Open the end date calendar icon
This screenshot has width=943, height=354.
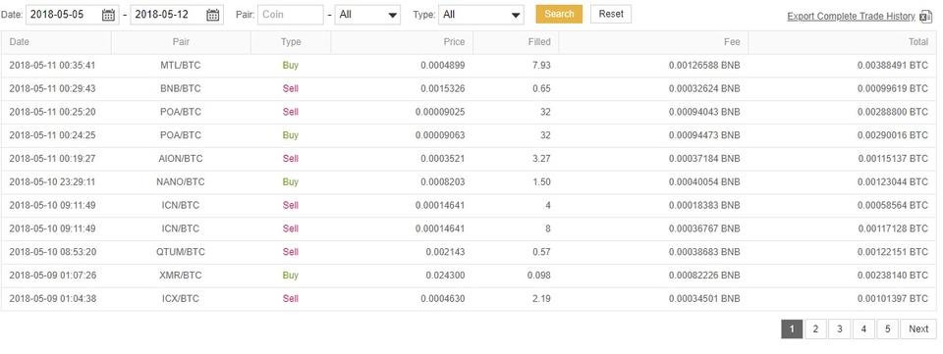coord(213,15)
